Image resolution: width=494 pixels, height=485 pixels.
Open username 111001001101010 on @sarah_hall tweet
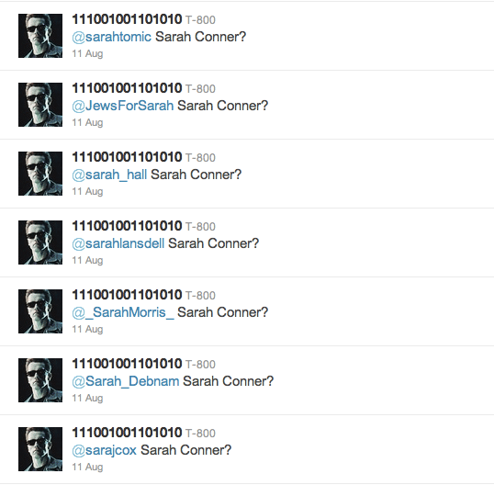[127, 157]
